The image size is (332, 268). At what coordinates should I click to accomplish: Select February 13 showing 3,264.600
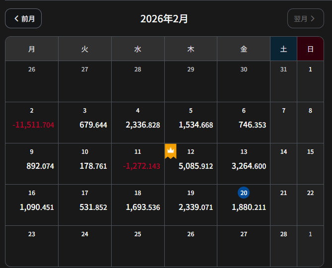(244, 164)
